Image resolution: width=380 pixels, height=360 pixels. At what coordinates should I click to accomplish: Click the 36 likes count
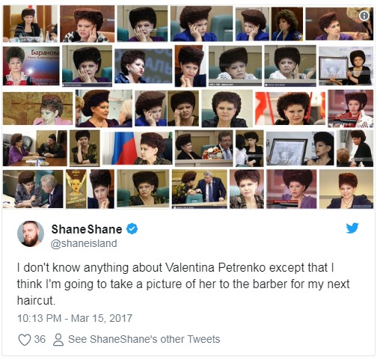[40, 339]
